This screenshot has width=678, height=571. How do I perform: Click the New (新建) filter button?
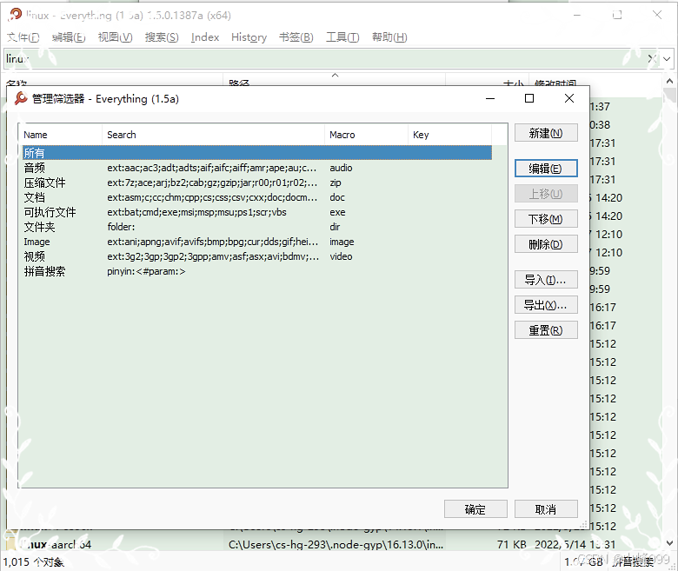[546, 133]
